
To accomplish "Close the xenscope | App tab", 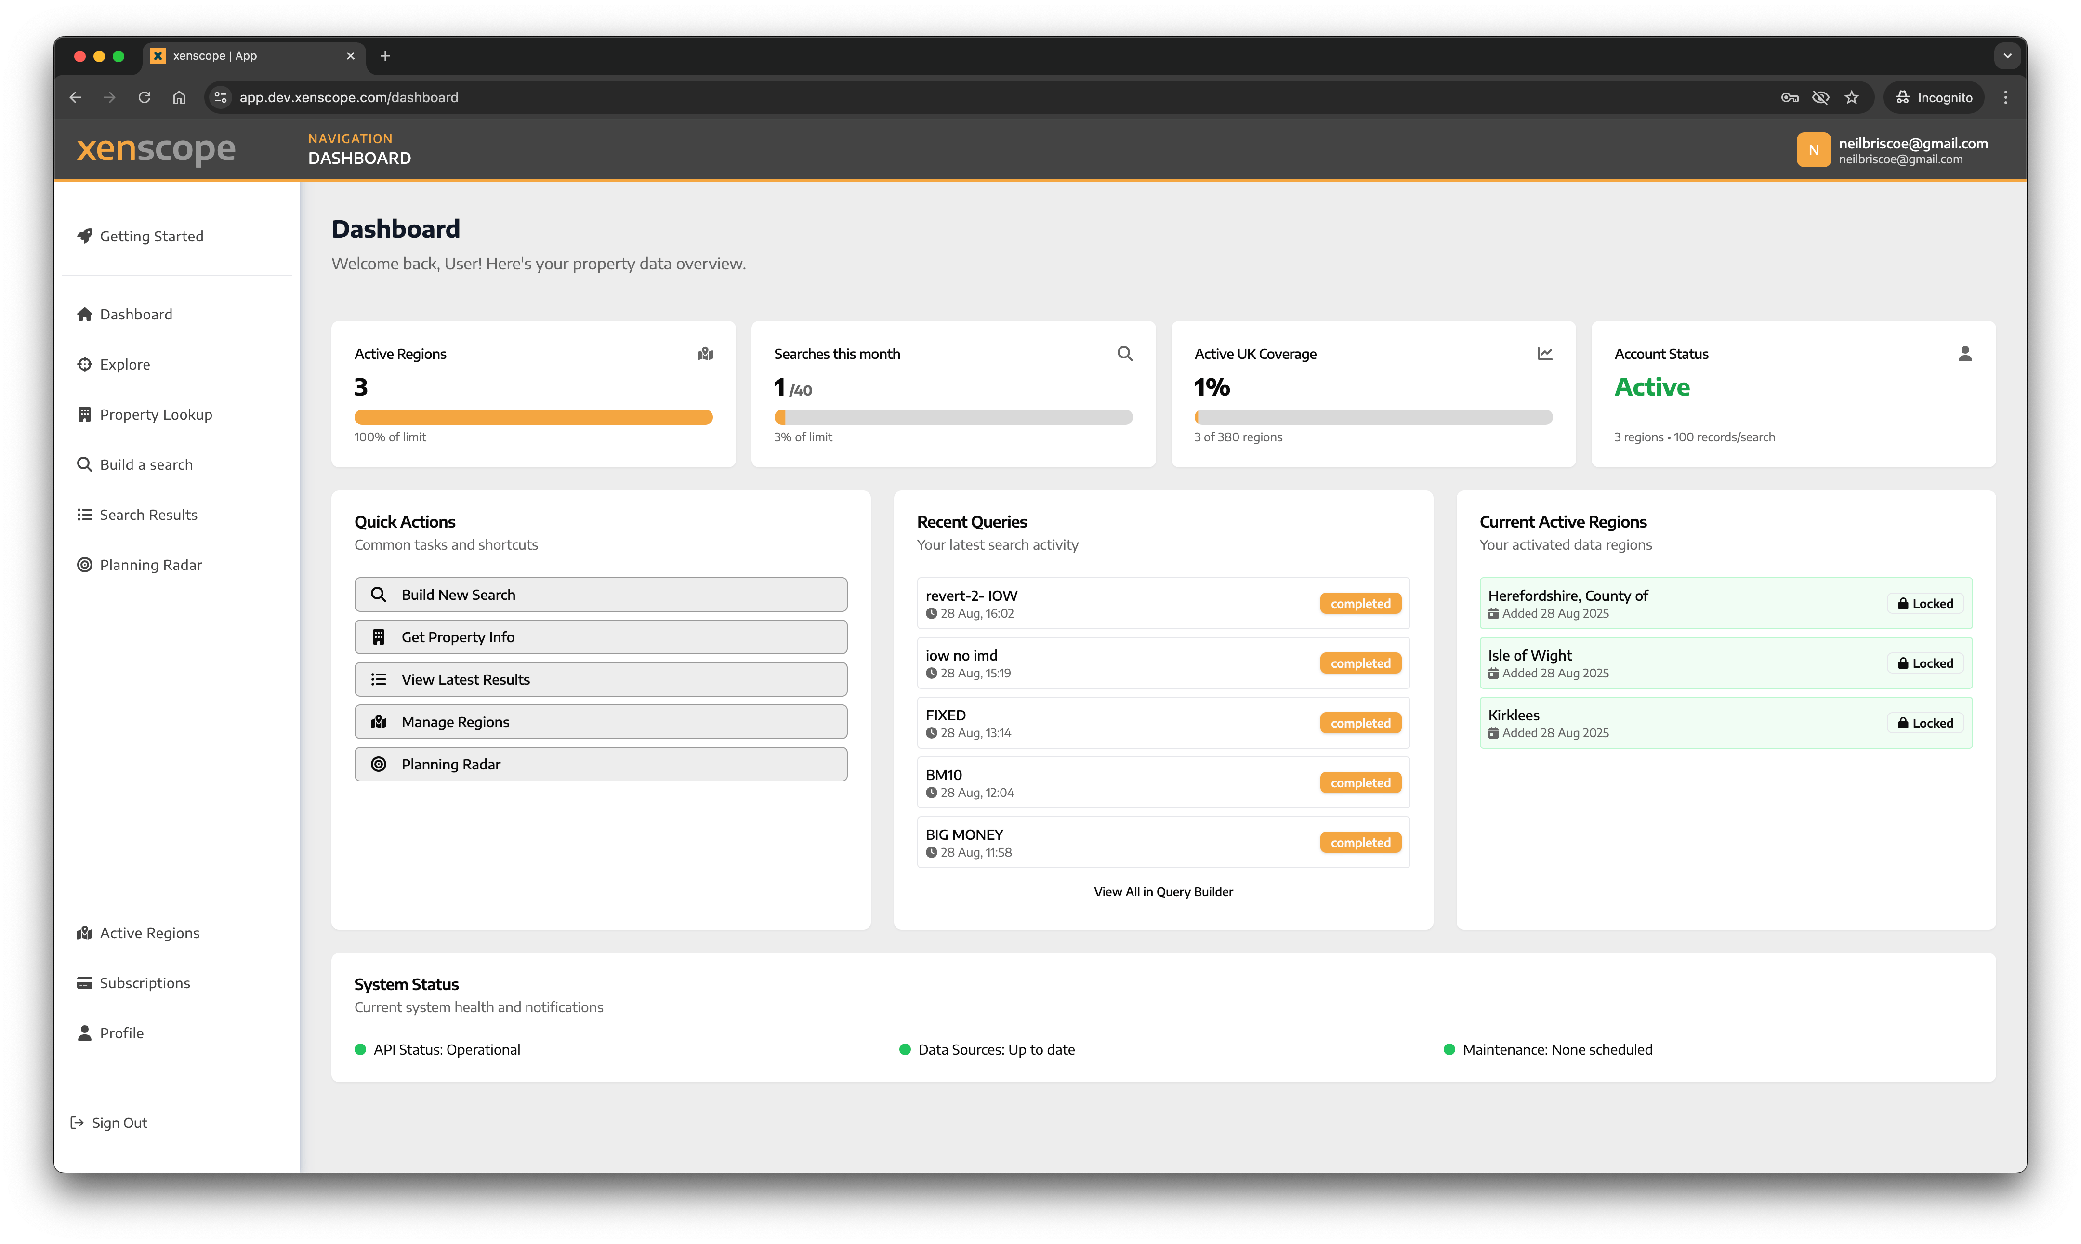I will pyautogui.click(x=350, y=56).
